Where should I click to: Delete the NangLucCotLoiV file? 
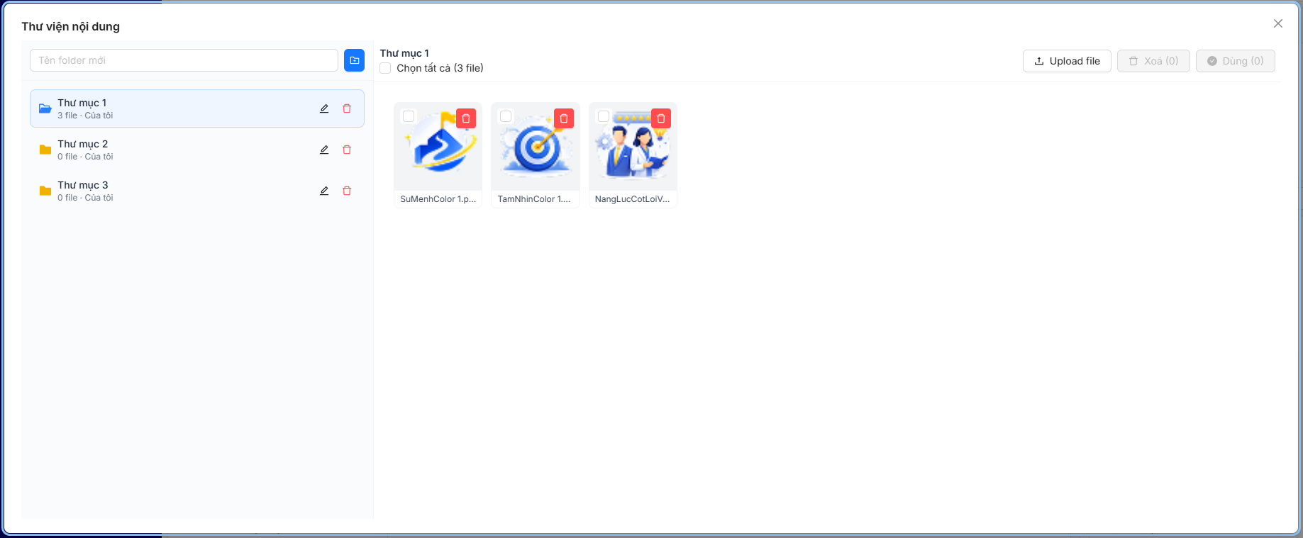tap(661, 118)
